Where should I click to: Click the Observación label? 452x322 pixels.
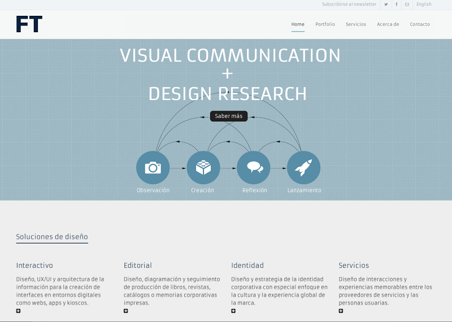[153, 190]
